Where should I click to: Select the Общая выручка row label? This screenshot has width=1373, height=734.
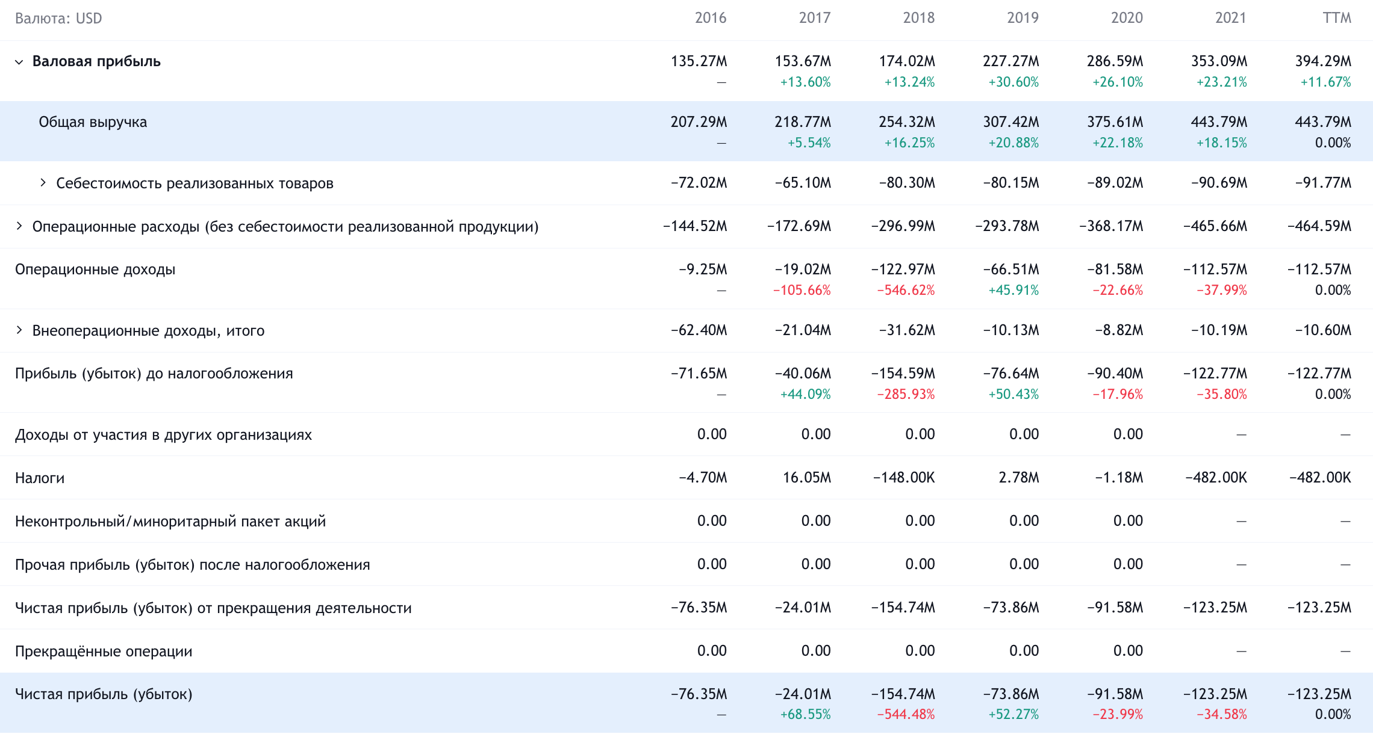click(x=93, y=122)
